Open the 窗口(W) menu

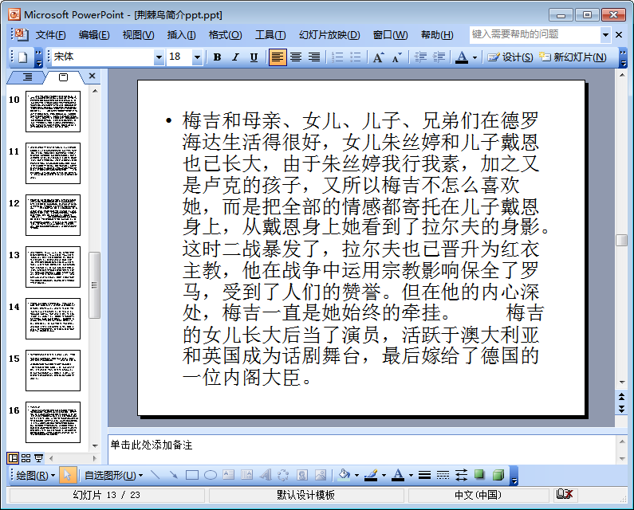(390, 35)
